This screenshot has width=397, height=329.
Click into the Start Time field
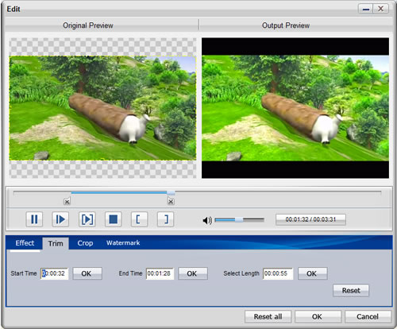pos(55,273)
